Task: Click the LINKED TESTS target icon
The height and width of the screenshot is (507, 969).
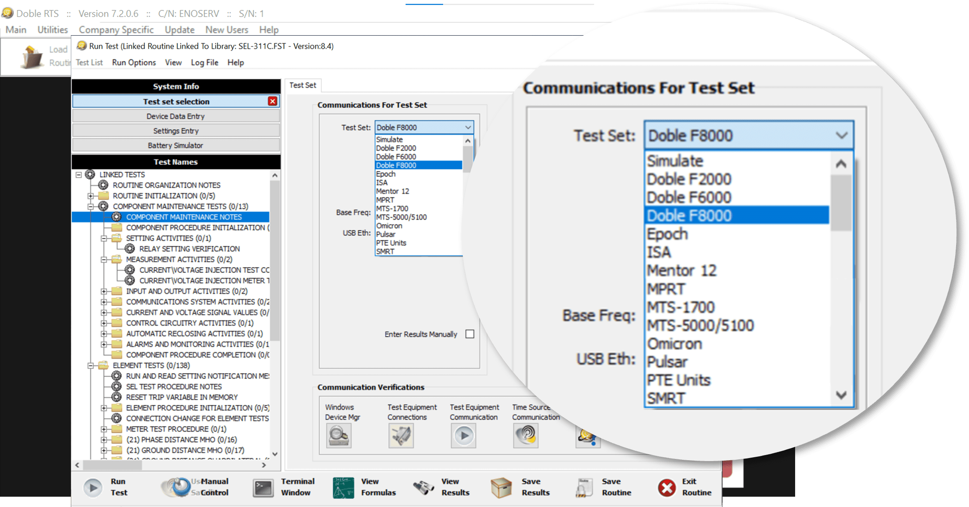Action: pyautogui.click(x=90, y=174)
